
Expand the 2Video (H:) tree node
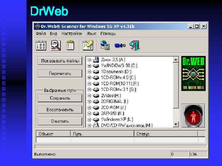(x=89, y=96)
